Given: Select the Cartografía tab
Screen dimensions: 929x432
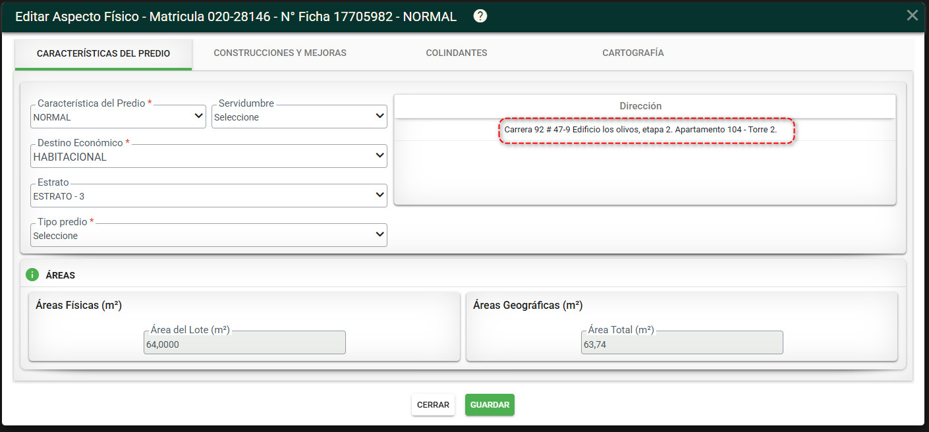Looking at the screenshot, I should (x=633, y=53).
